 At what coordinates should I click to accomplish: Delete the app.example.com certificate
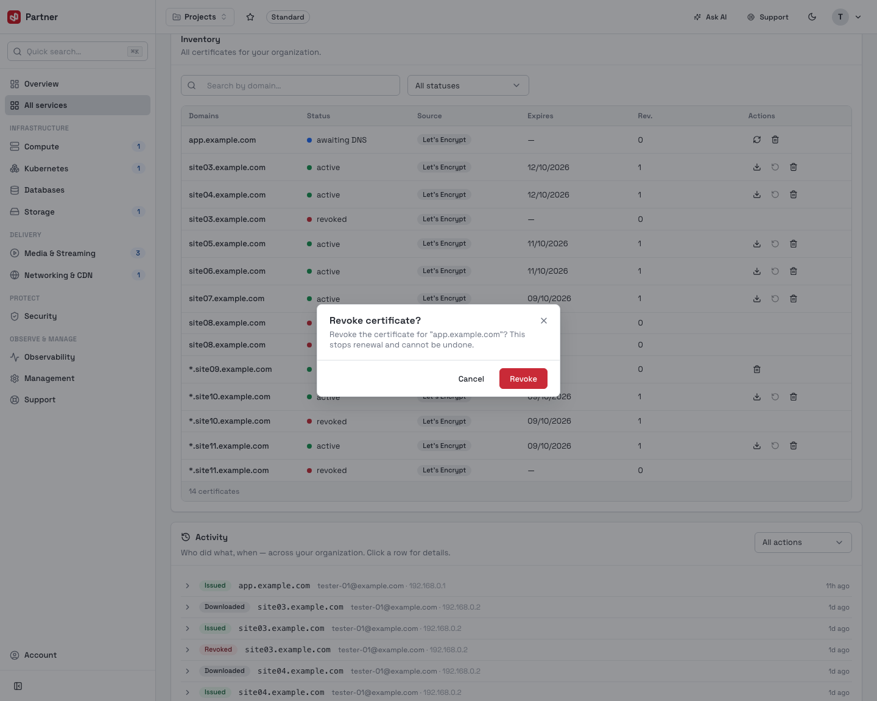775,140
